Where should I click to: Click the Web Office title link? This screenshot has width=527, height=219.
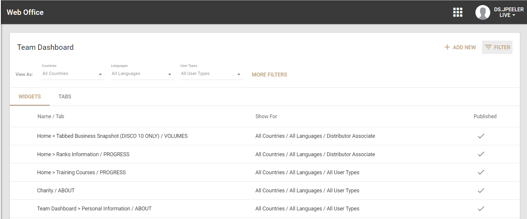(x=25, y=12)
